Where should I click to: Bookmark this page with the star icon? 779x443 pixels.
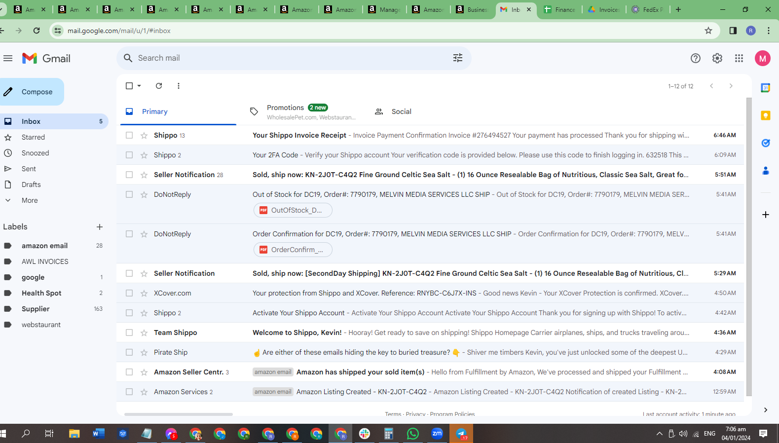[708, 31]
